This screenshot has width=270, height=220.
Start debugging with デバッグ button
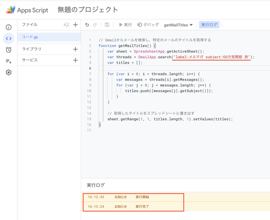pos(148,25)
